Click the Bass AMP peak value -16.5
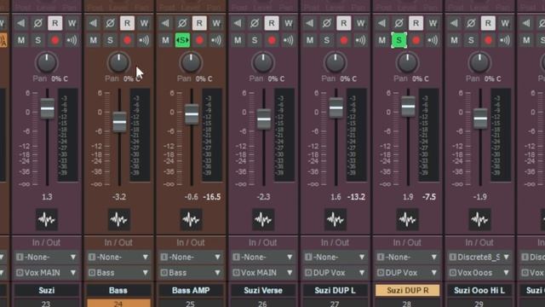 click(212, 197)
